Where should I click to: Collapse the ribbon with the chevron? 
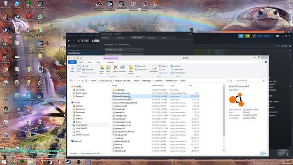pos(262,62)
